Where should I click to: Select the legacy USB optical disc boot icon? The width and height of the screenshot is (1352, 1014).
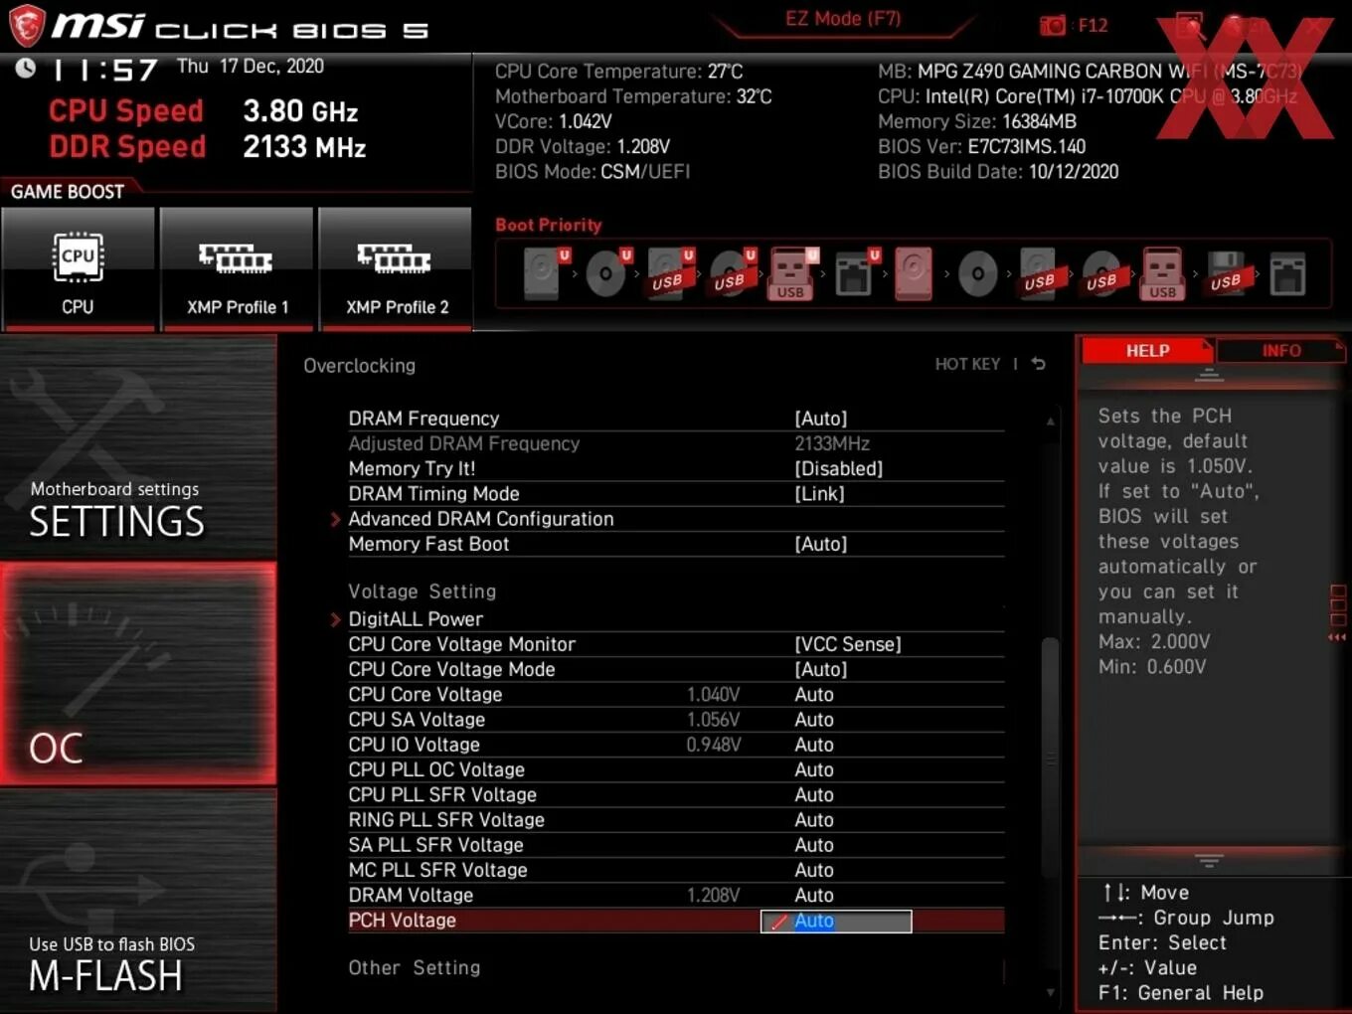(x=1101, y=273)
